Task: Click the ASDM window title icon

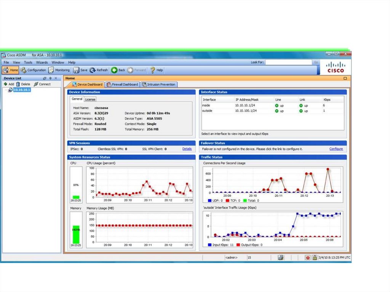Action: coord(3,55)
